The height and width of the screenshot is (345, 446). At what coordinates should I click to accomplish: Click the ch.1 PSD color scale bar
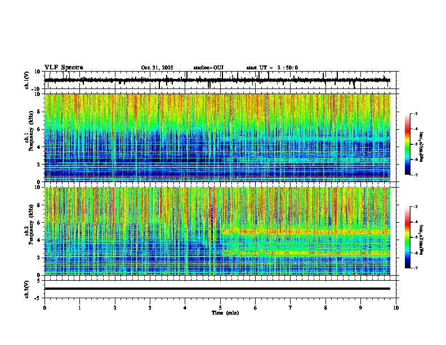(408, 144)
